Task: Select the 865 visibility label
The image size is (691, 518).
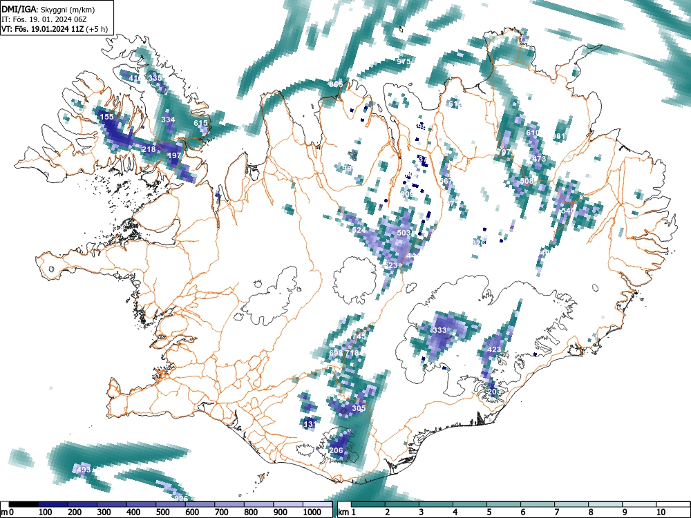Action: pyautogui.click(x=336, y=84)
